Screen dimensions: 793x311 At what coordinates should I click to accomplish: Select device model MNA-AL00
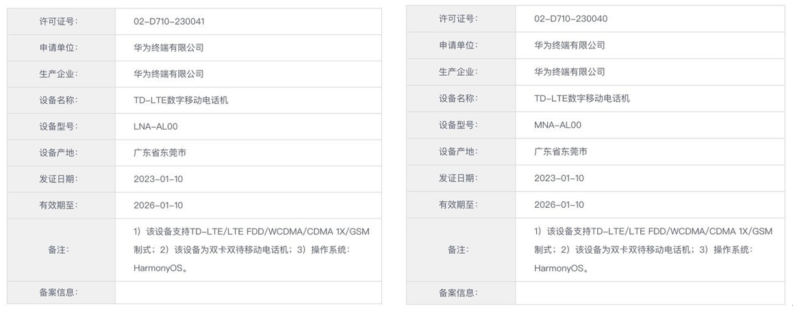tap(557, 125)
